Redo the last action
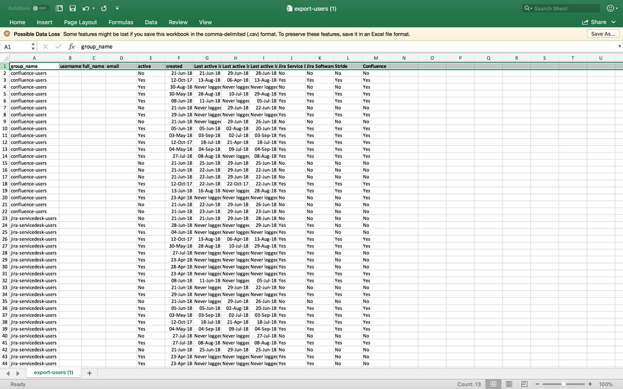Viewport: 623px width, 389px height. (104, 8)
